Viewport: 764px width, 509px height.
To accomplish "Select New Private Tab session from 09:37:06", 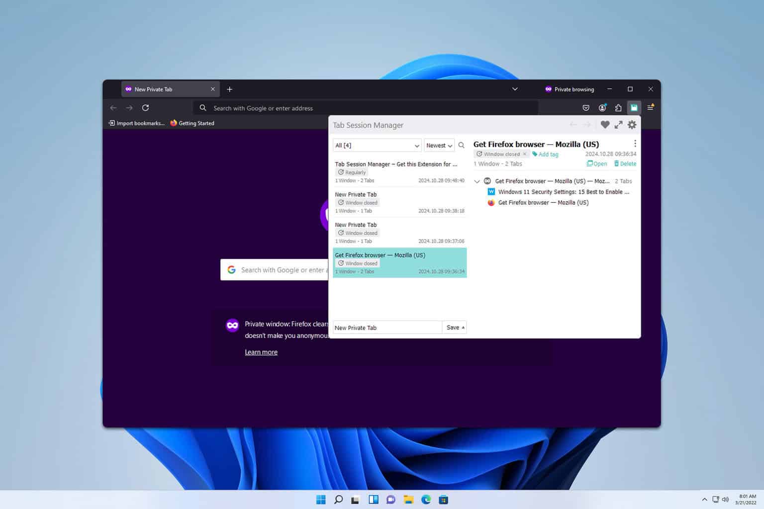I will [400, 232].
